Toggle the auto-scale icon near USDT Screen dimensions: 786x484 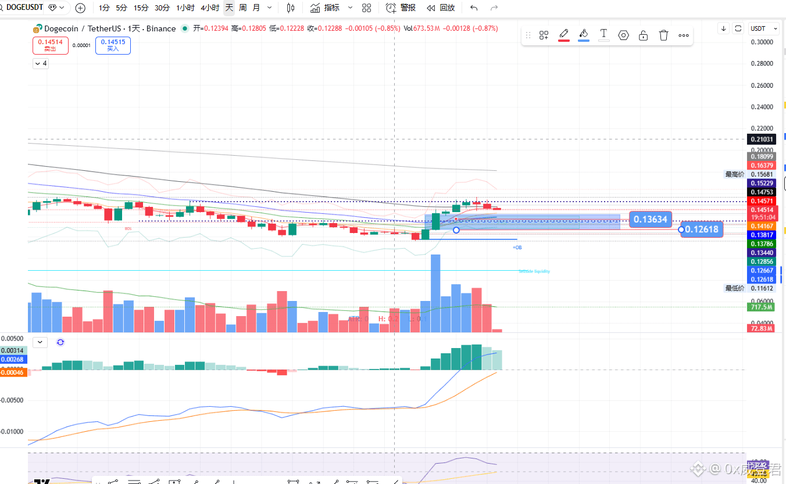[x=738, y=28]
